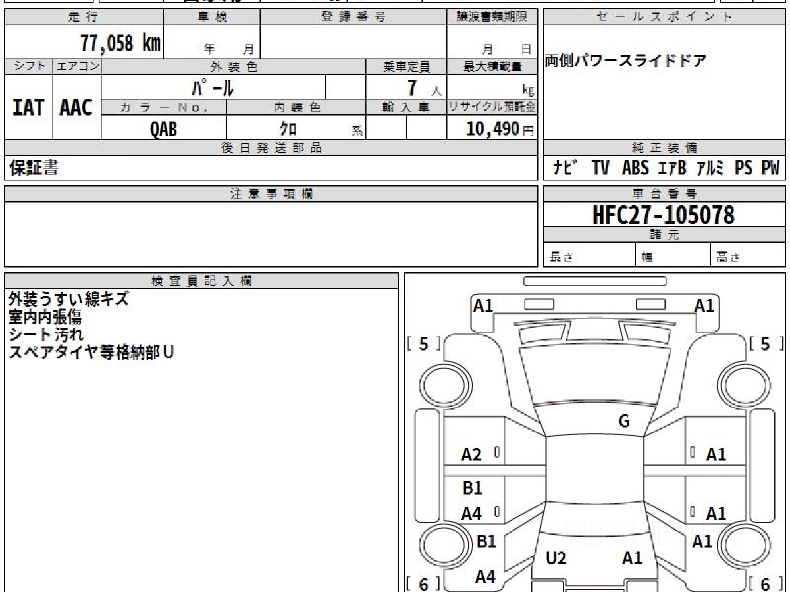The height and width of the screenshot is (592, 790).
Task: Select the 登録番号 header cell
Action: tap(354, 17)
